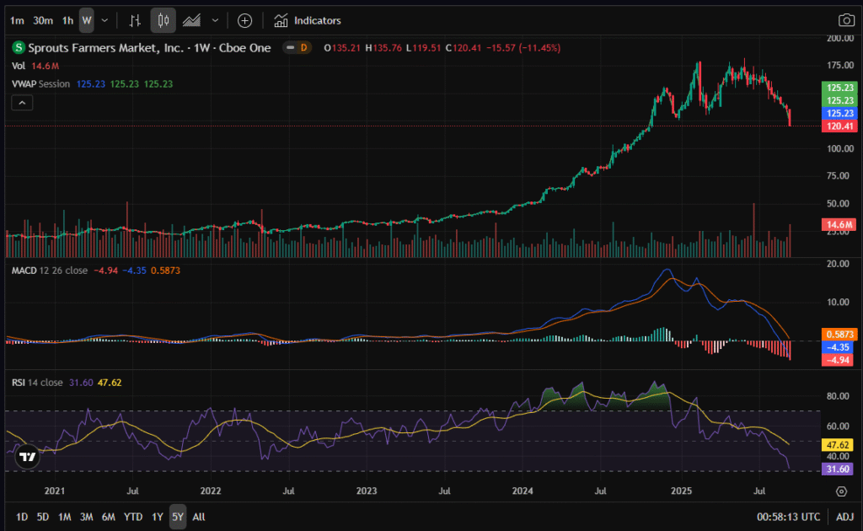This screenshot has height=531, width=863.
Task: Switch to the area chart style icon
Action: click(192, 20)
